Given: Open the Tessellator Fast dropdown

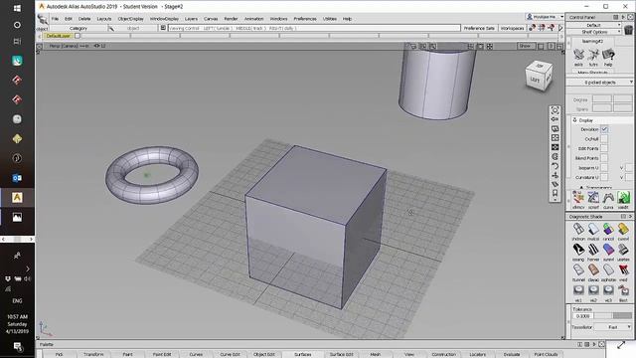Looking at the screenshot, I should point(613,327).
